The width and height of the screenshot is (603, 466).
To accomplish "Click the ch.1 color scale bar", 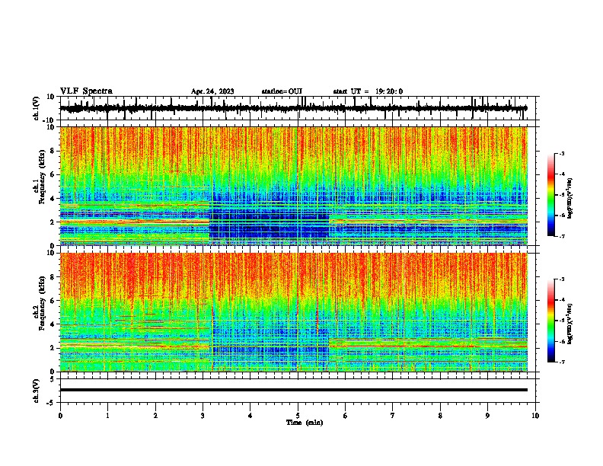I will coord(550,195).
